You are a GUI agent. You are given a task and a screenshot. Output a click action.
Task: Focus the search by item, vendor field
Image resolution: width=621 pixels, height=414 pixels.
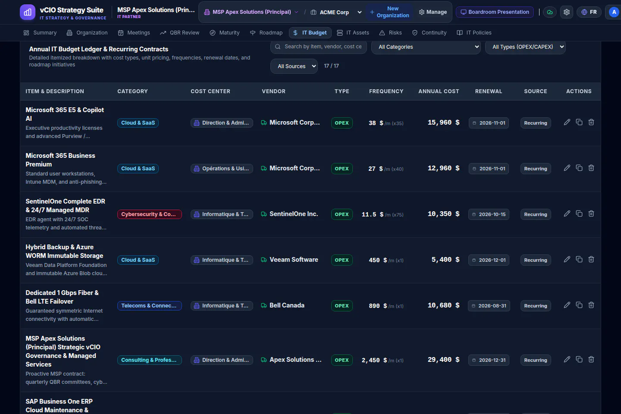coord(319,47)
